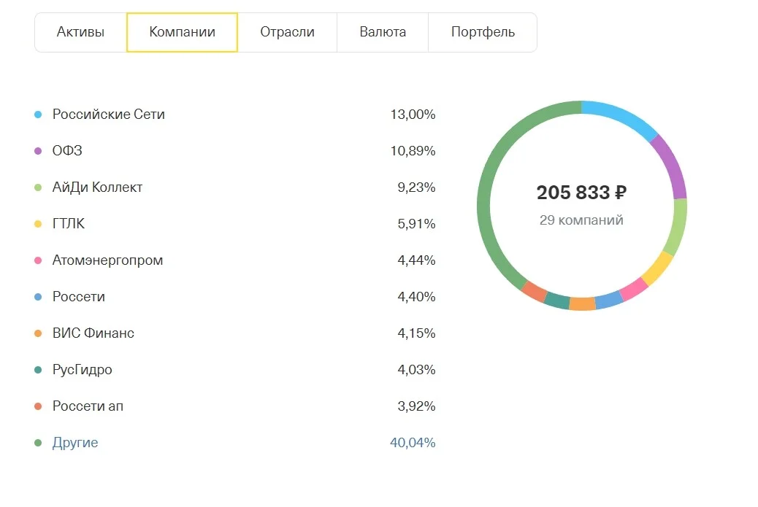Click the 40,04% value for Другие

(413, 442)
